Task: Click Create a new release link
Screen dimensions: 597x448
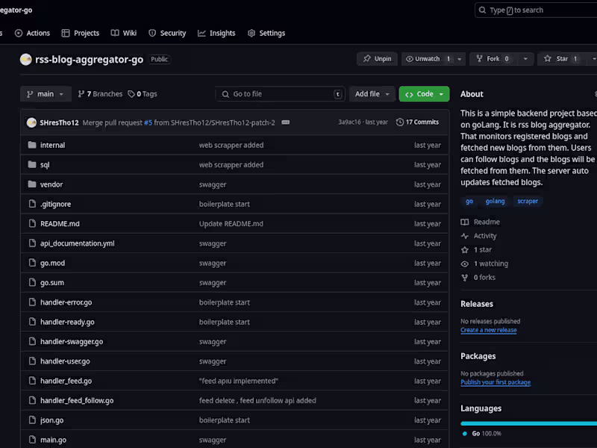Action: click(488, 330)
